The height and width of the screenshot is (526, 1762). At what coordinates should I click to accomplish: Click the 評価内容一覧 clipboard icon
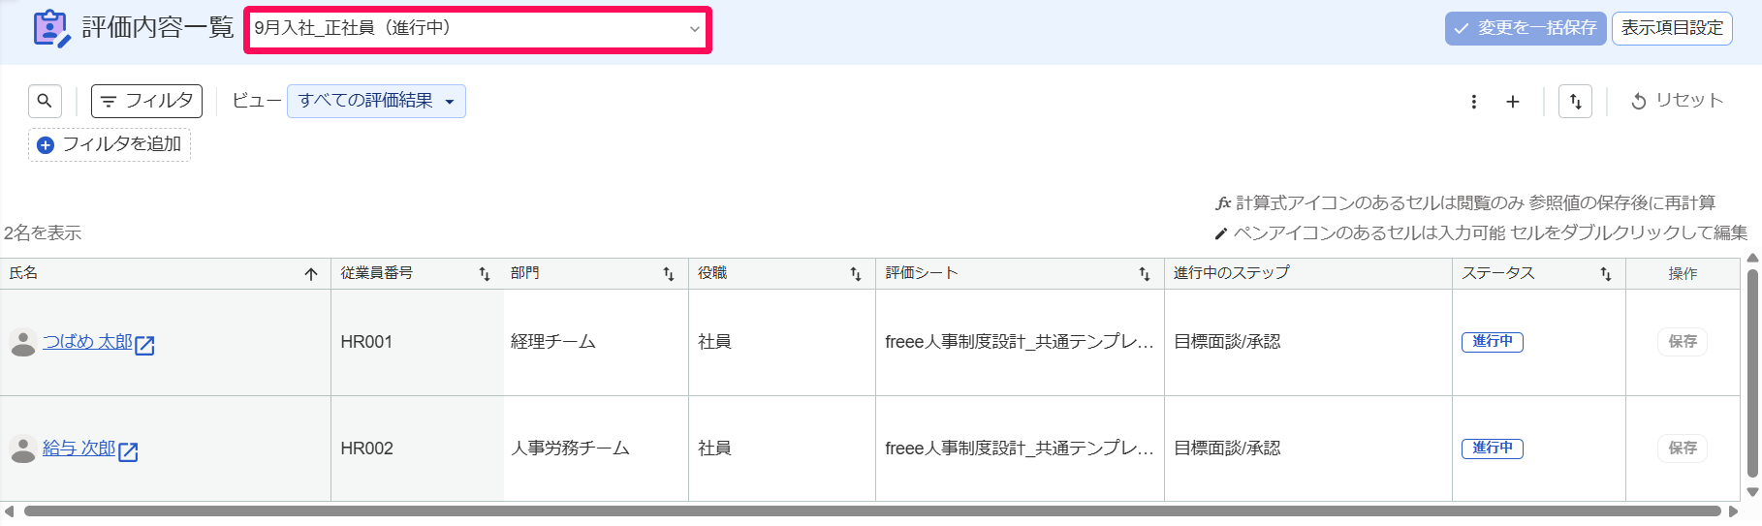point(51,29)
